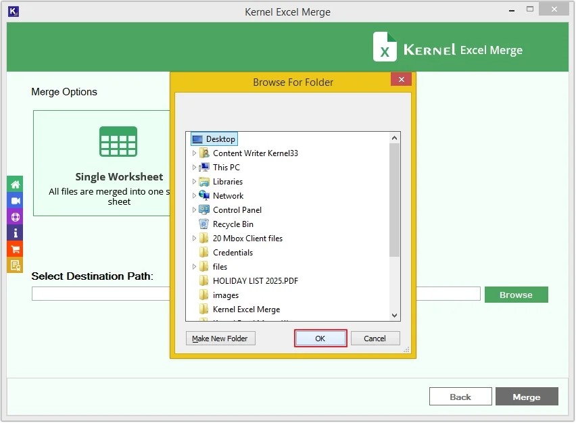Click the folder tree scrollbar thumb
Screen dimensions: 576x423
click(394, 200)
